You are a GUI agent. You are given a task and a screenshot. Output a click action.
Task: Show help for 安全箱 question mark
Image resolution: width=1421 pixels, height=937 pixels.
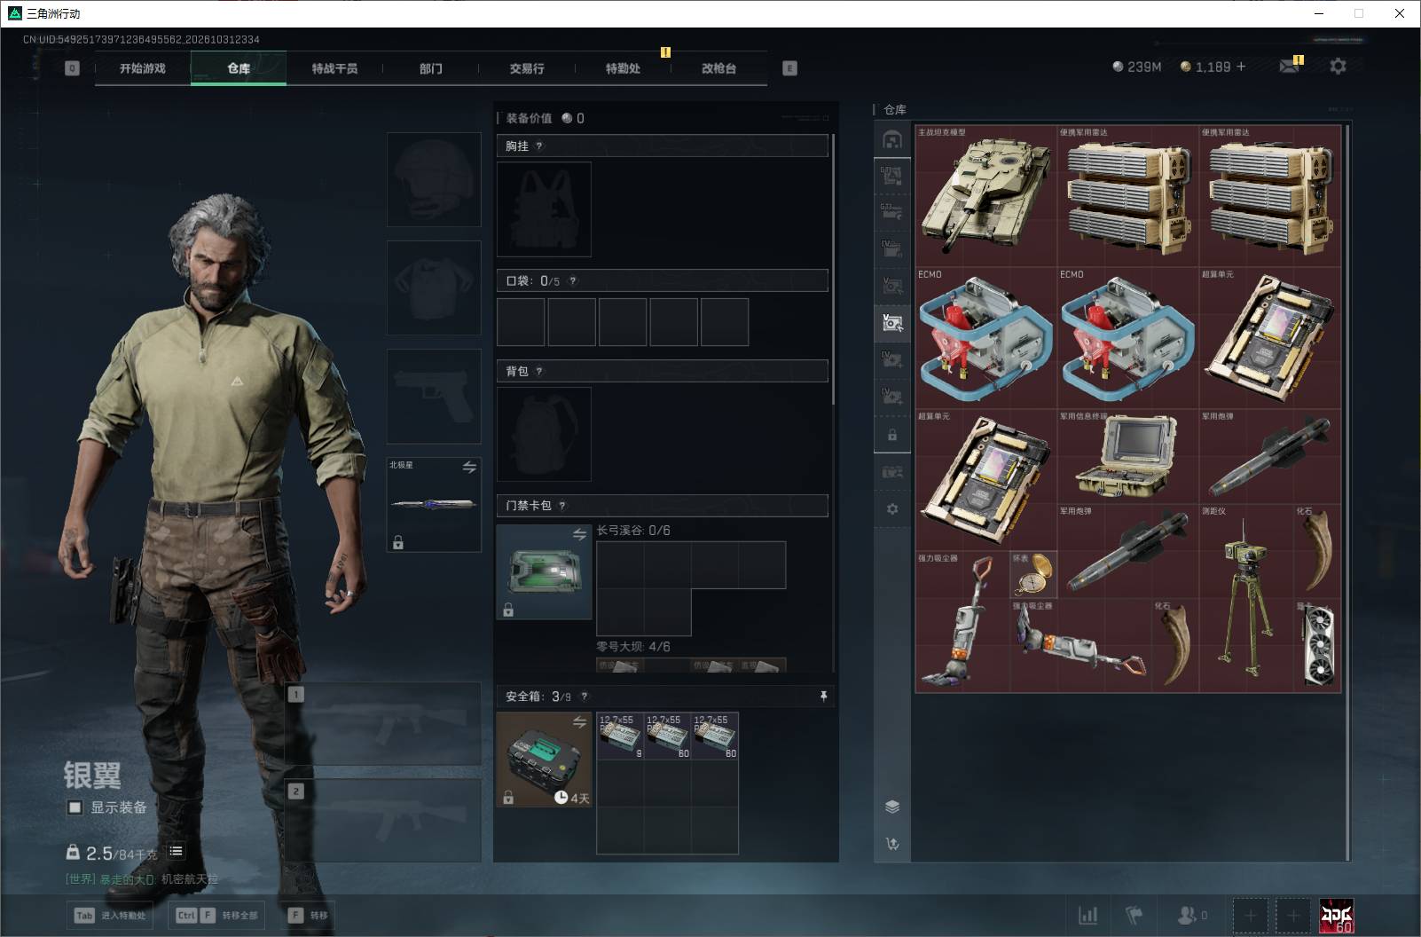pos(584,697)
